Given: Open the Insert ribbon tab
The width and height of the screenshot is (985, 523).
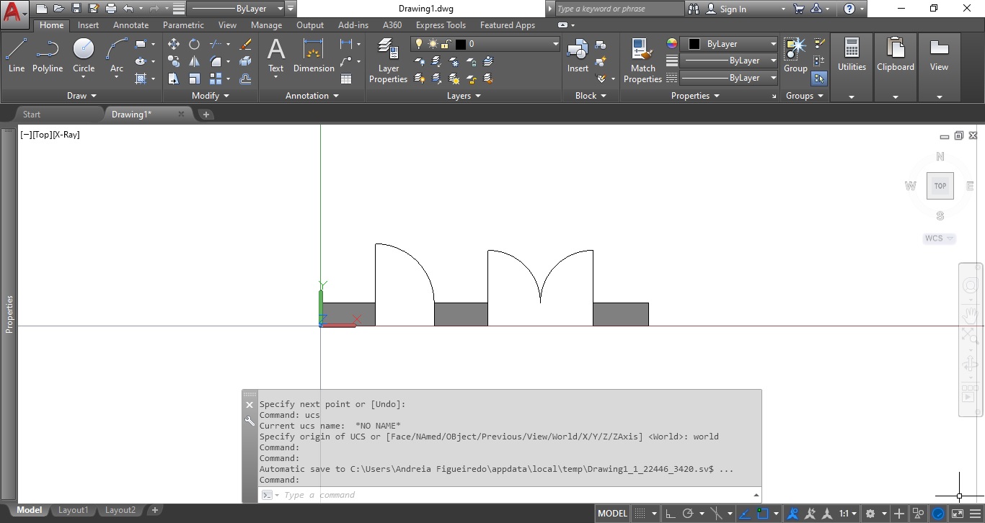Looking at the screenshot, I should pos(89,25).
